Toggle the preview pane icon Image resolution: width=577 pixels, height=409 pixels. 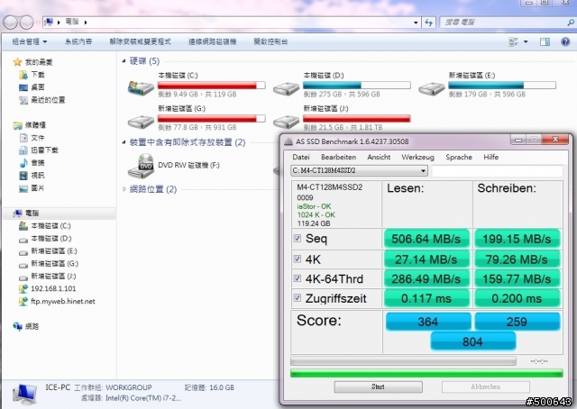pyautogui.click(x=545, y=42)
